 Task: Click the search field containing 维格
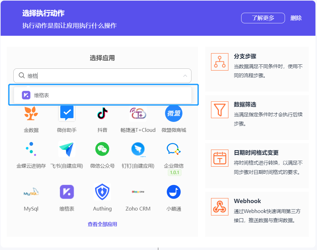click(x=102, y=76)
